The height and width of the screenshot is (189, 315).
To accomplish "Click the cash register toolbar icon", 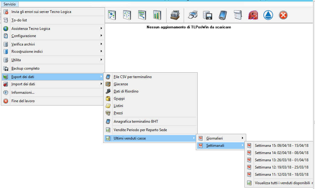I will (x=175, y=15).
